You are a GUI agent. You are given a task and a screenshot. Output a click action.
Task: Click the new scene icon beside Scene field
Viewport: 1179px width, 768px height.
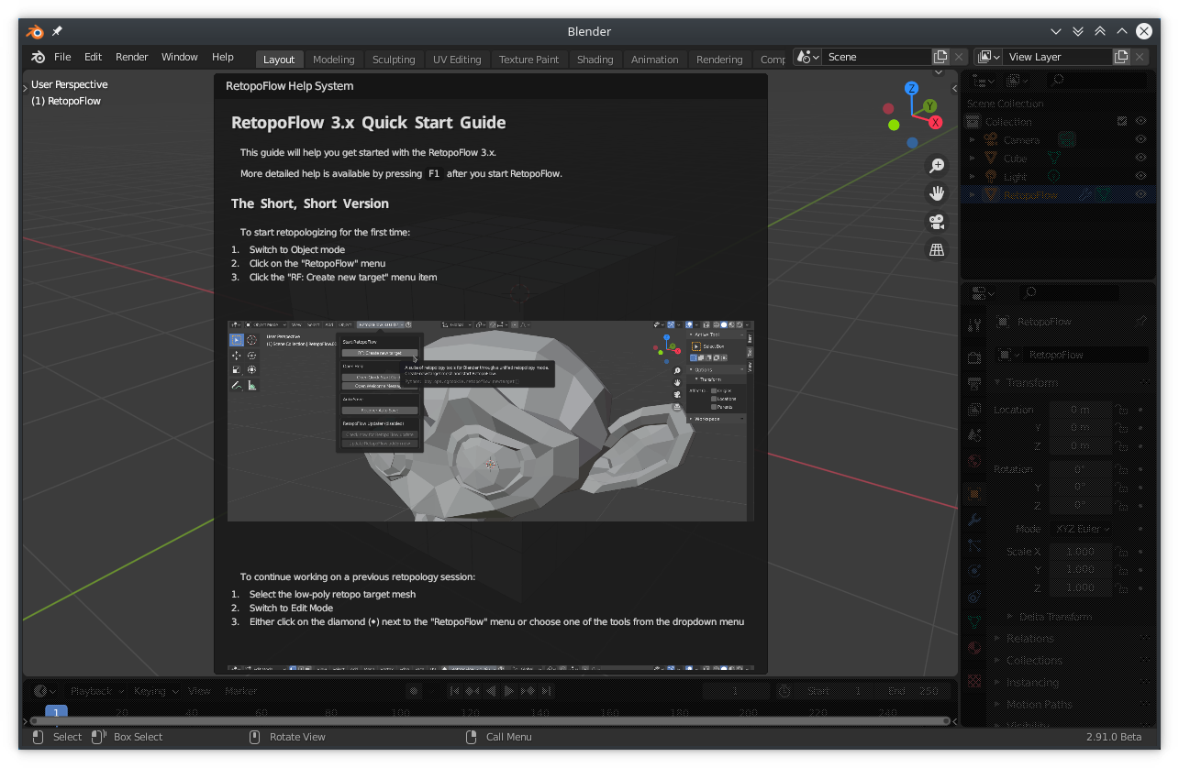tap(940, 57)
